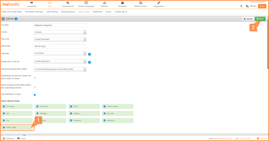Open the Templates icon in navigation
This screenshot has height=141, width=269.
coord(122,3)
